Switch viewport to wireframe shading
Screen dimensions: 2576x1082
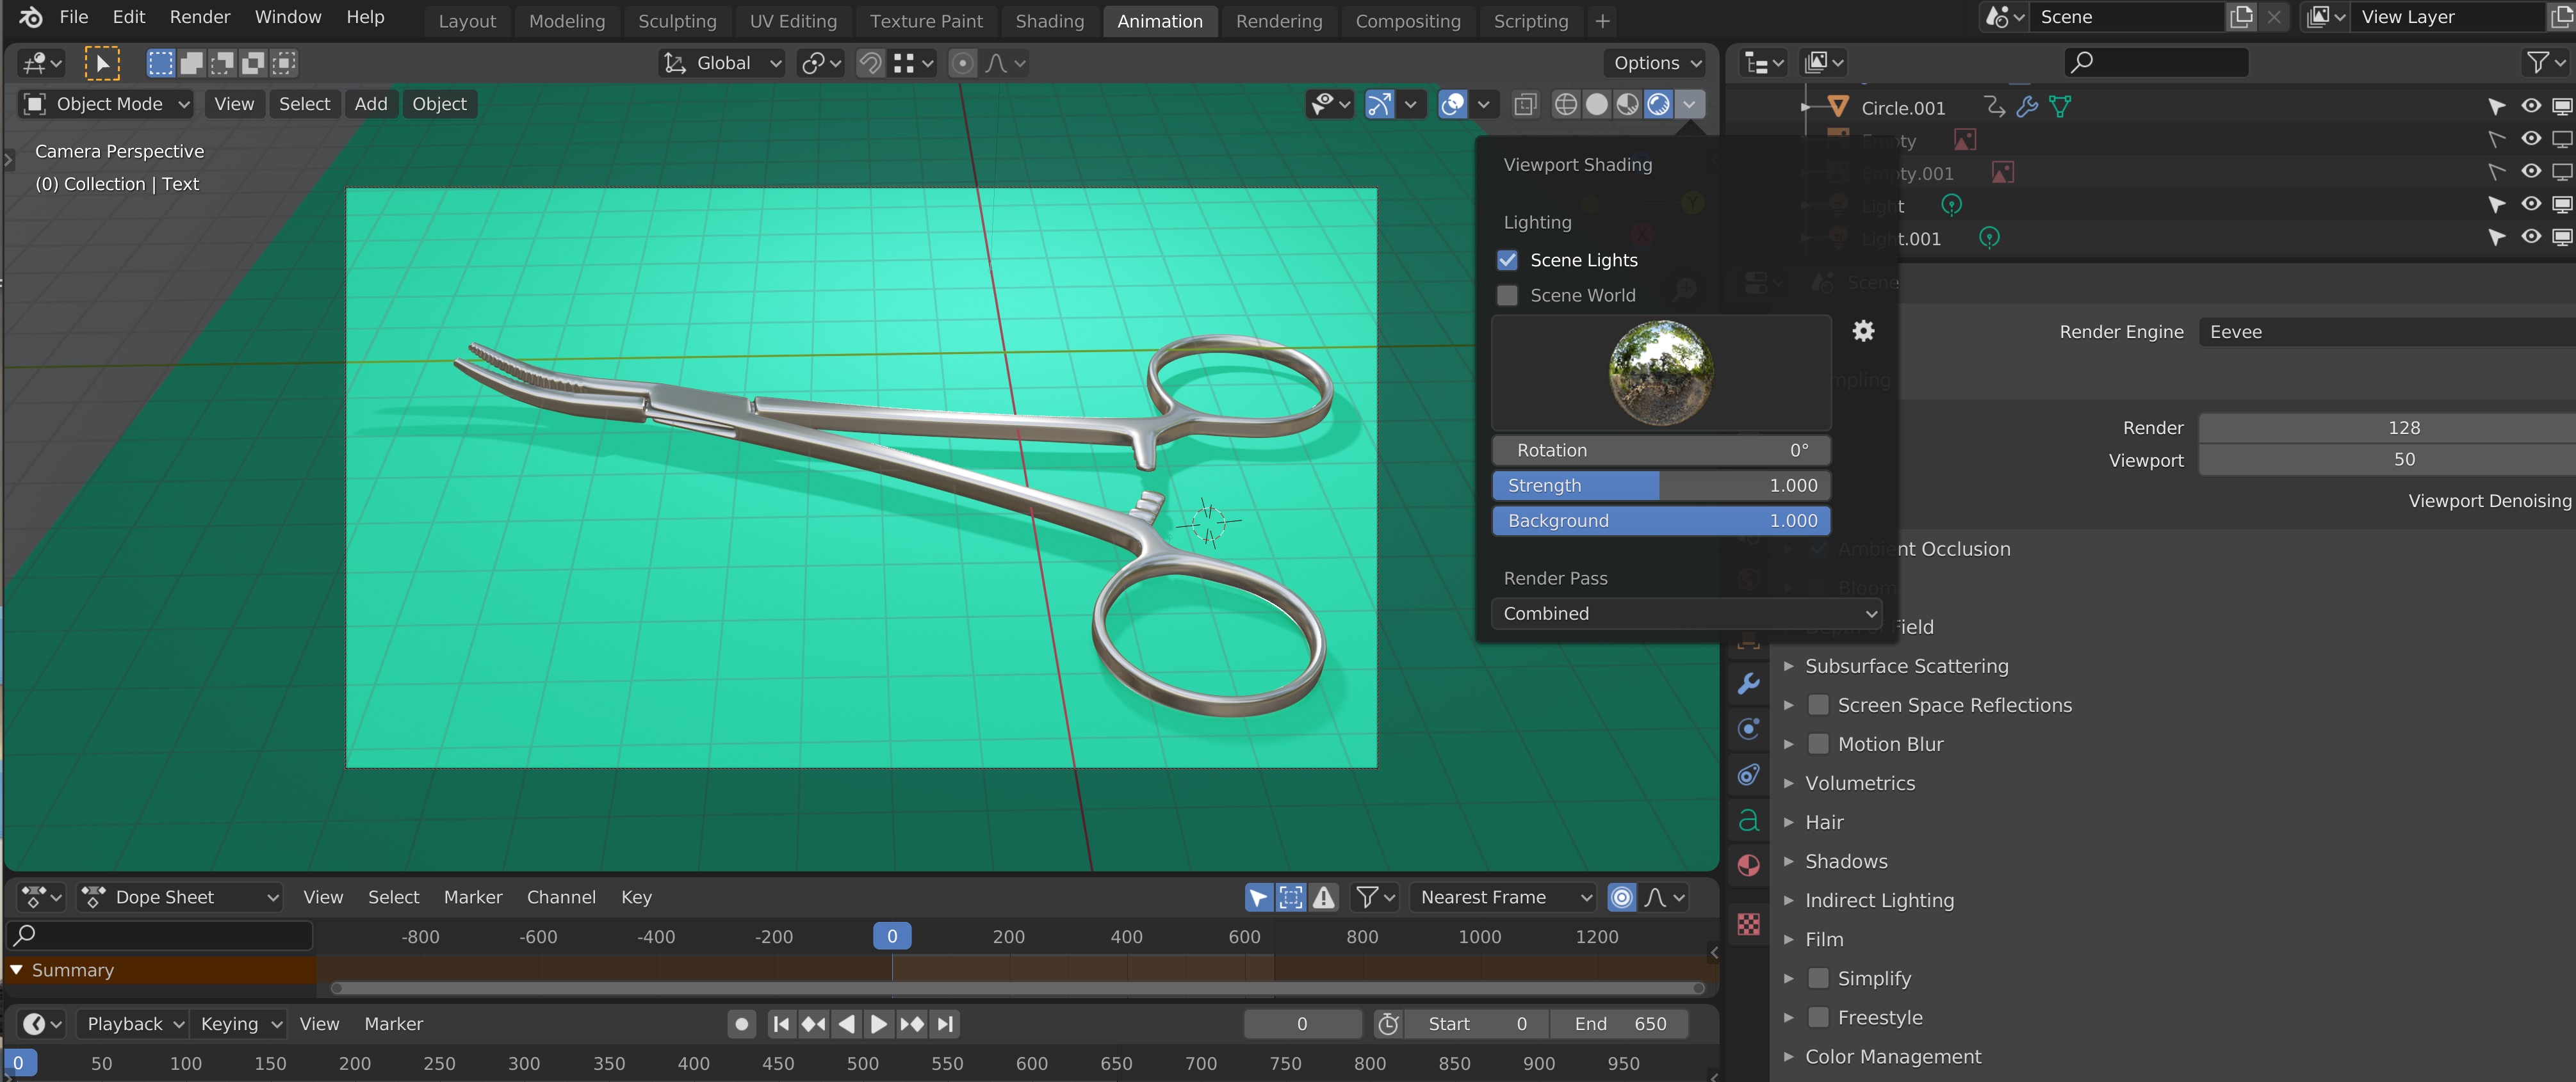pos(1566,104)
